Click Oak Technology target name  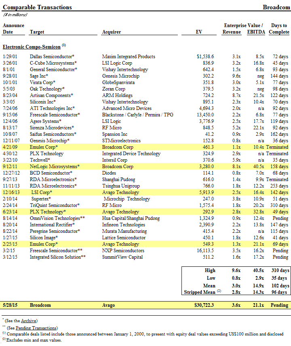click(x=47, y=89)
